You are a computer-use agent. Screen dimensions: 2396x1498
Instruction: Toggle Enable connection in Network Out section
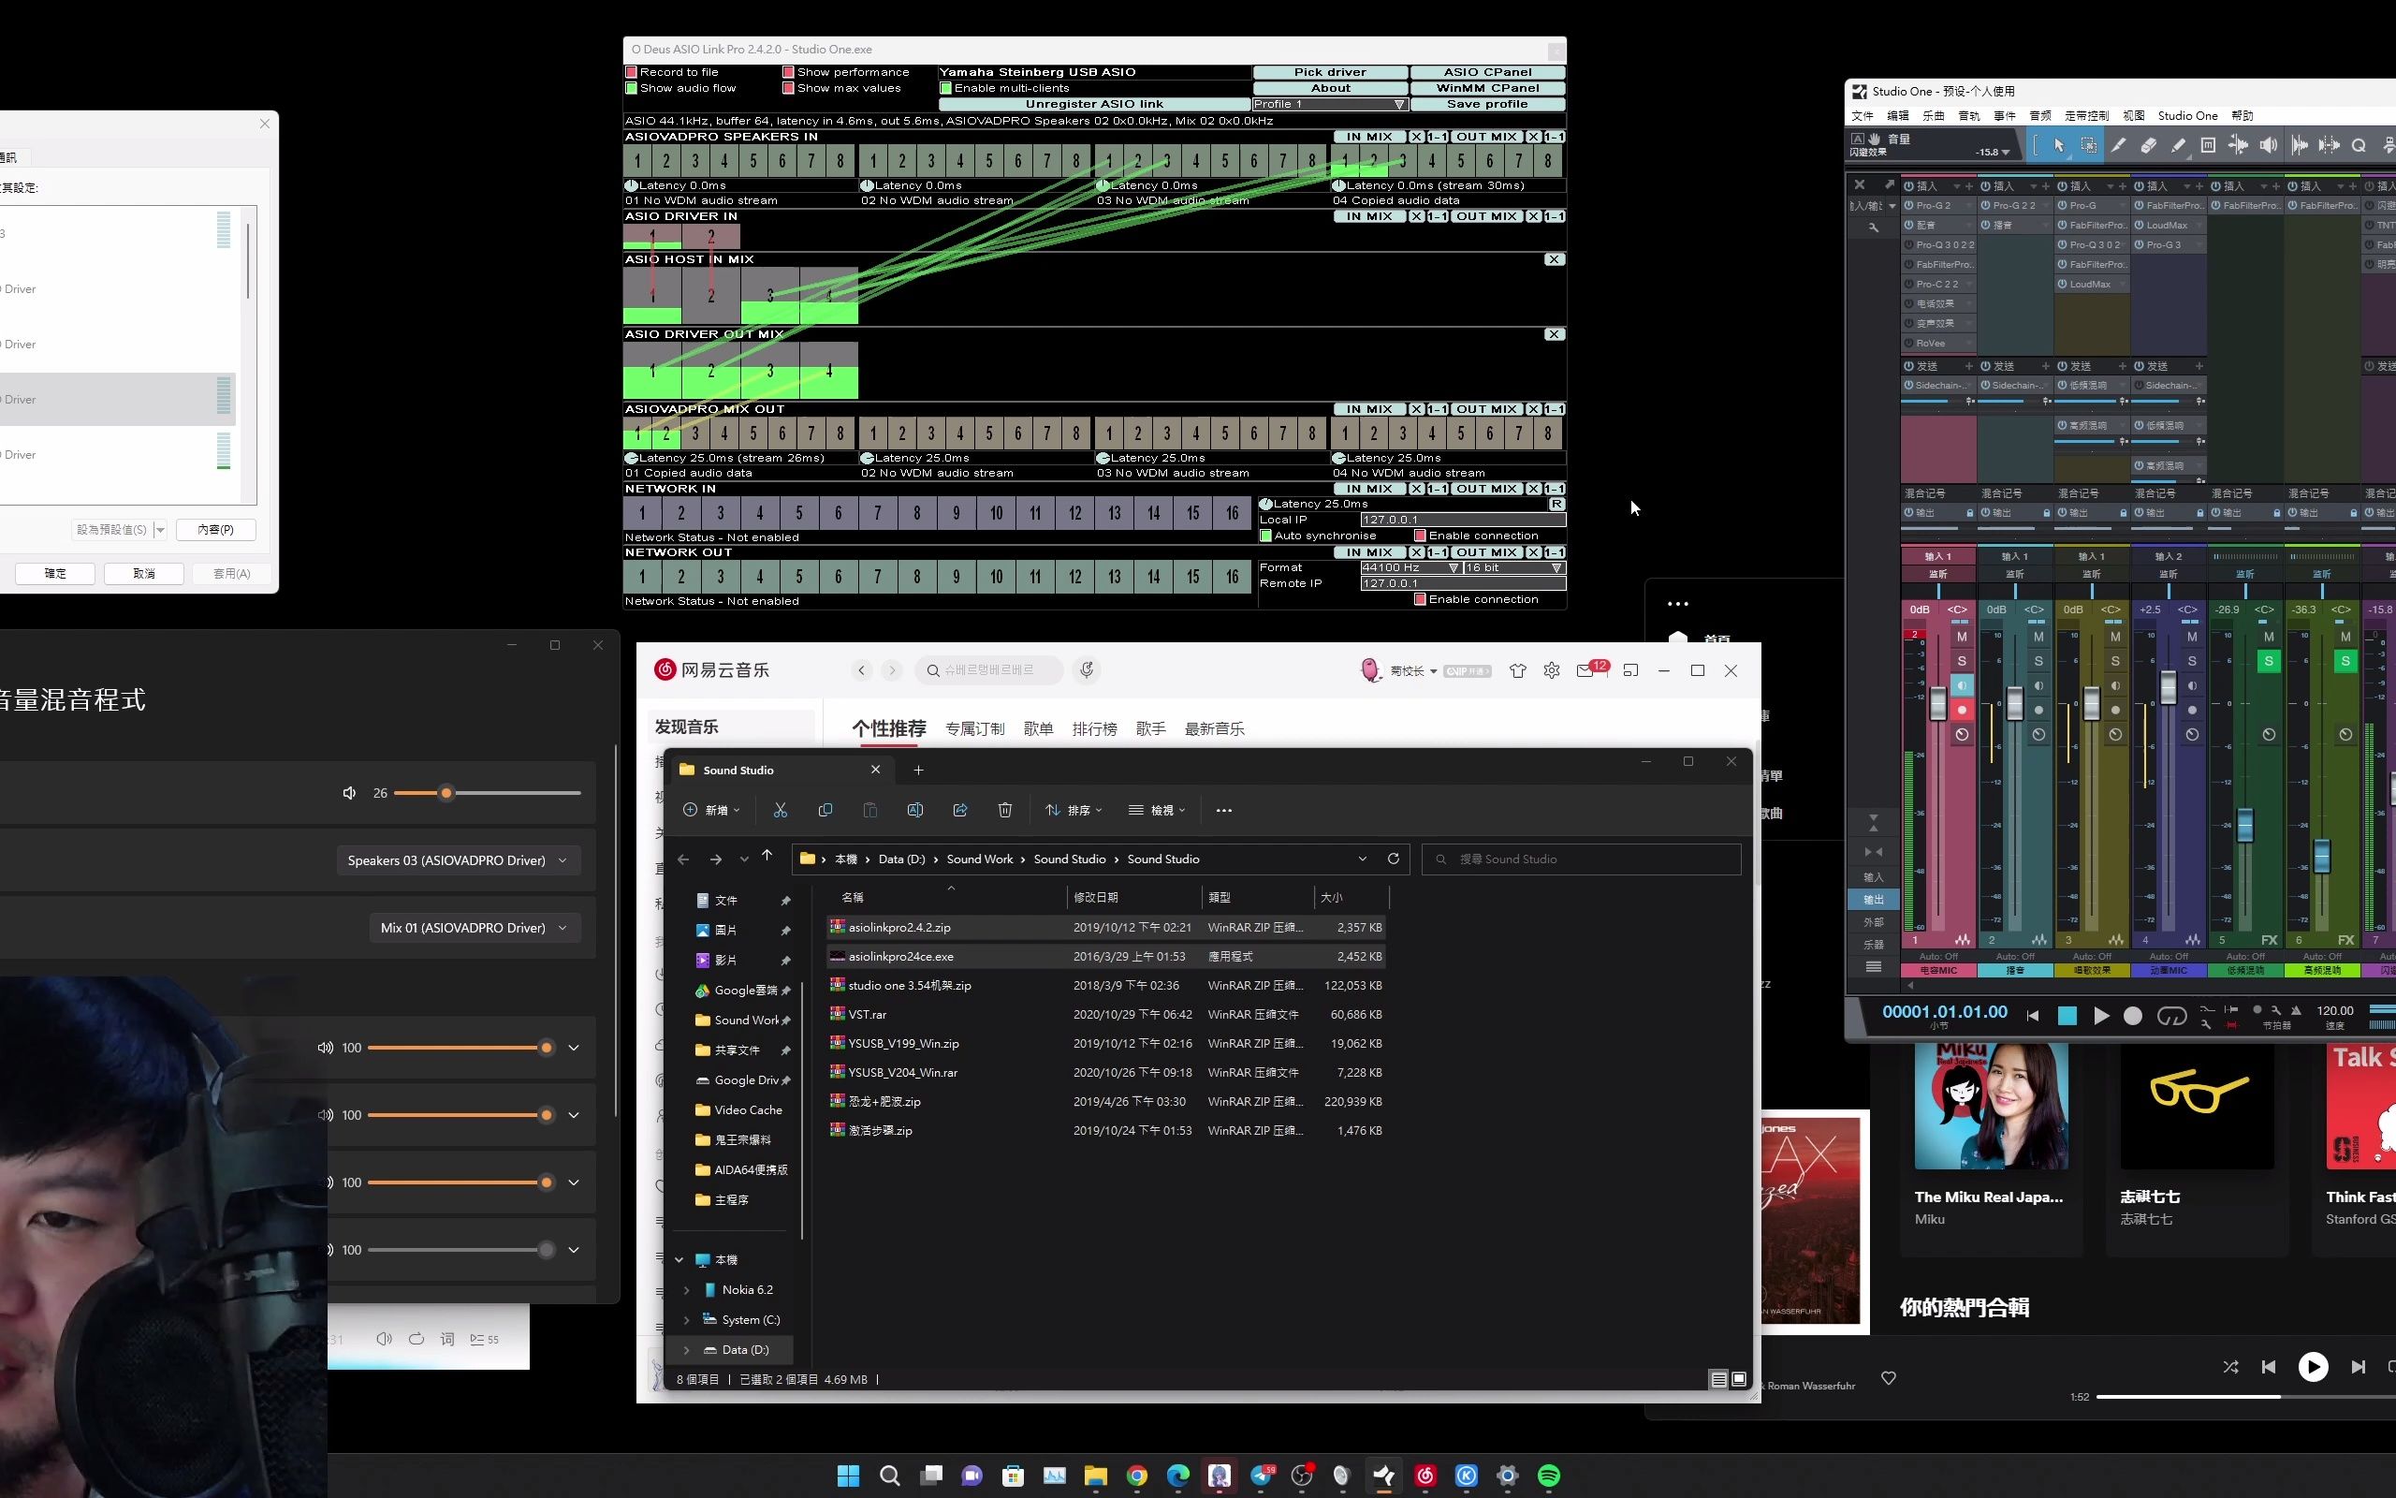pyautogui.click(x=1420, y=599)
